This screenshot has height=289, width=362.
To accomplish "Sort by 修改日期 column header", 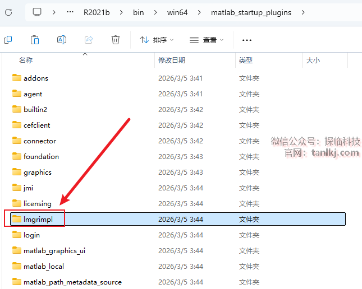I will click(171, 60).
